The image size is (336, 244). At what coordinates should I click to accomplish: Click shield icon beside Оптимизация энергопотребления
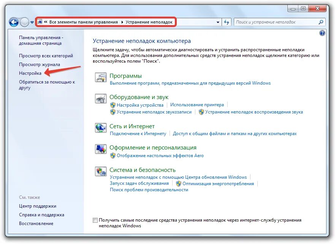click(179, 184)
